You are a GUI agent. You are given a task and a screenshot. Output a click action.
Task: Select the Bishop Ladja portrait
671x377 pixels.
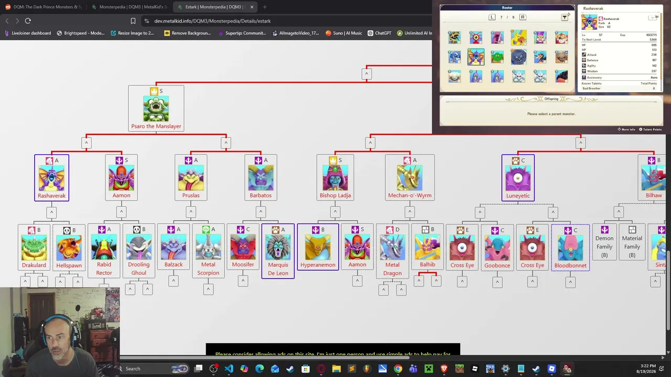pos(335,178)
